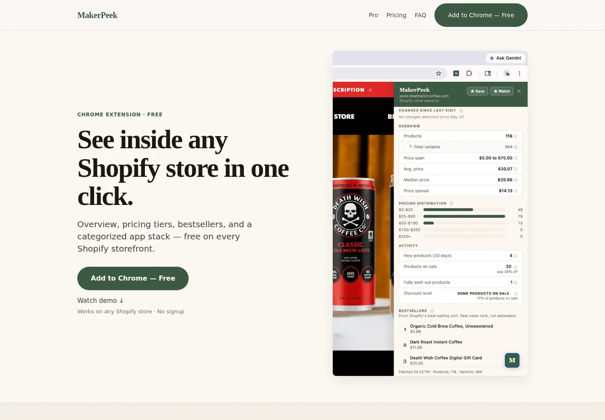The image size is (605, 420).
Task: Click the MakerPeek logo in header
Action: (x=97, y=15)
